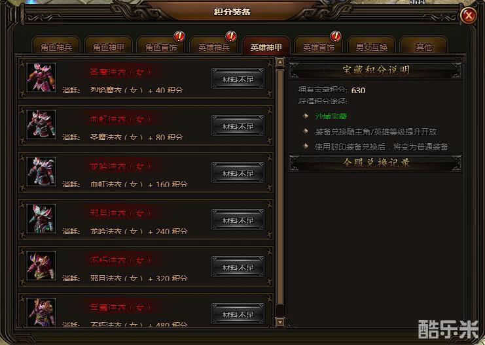Select the 邪月法衣(女) armor icon
This screenshot has width=485, height=345.
pyautogui.click(x=41, y=219)
